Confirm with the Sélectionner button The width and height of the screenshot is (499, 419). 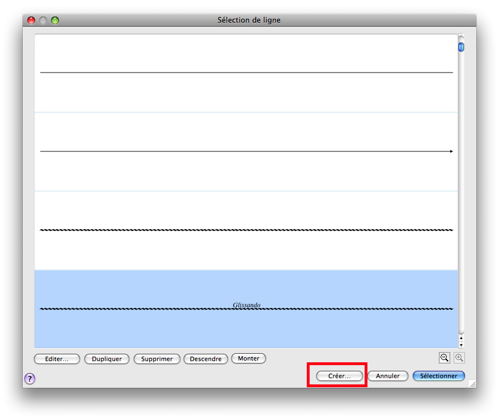(x=438, y=376)
